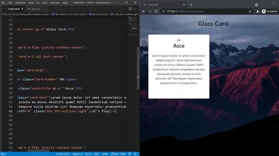Viewport: 279px width, 156px height.
Task: Change indentation via Spaces: 4
Action: coord(77,154)
